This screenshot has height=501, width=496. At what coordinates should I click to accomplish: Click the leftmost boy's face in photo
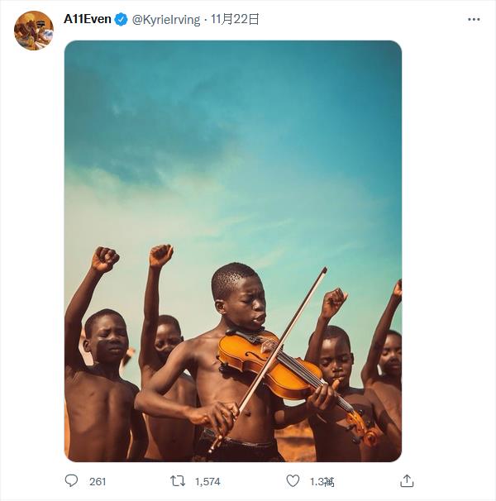pos(107,337)
